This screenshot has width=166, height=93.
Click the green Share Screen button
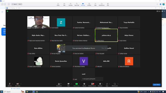coord(77,84)
